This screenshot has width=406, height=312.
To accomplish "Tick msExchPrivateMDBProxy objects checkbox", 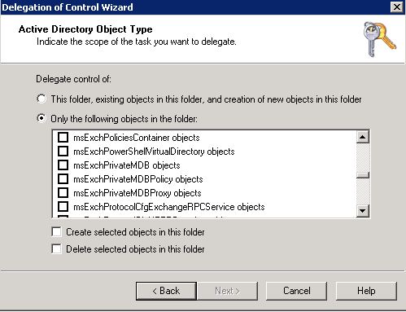I will click(63, 192).
